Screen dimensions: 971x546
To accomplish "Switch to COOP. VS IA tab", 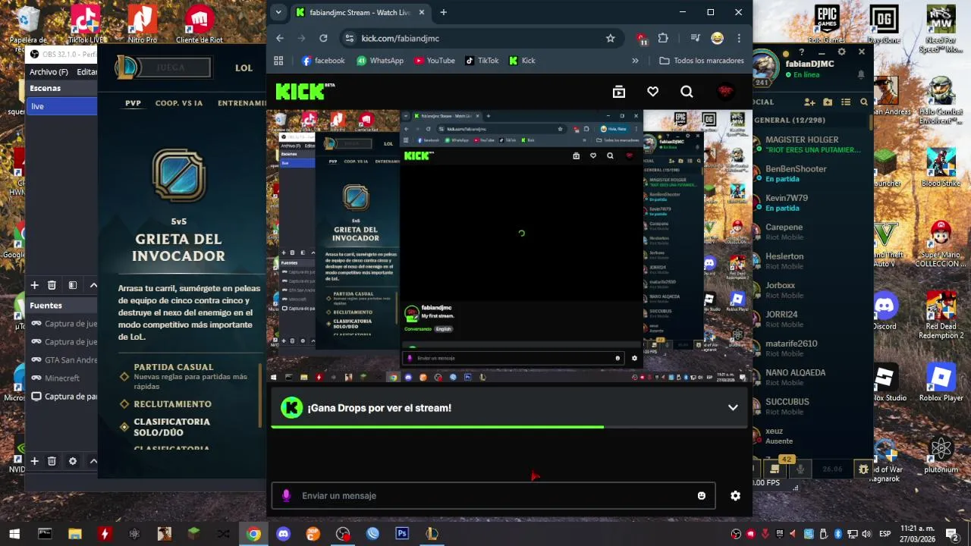I will [179, 103].
